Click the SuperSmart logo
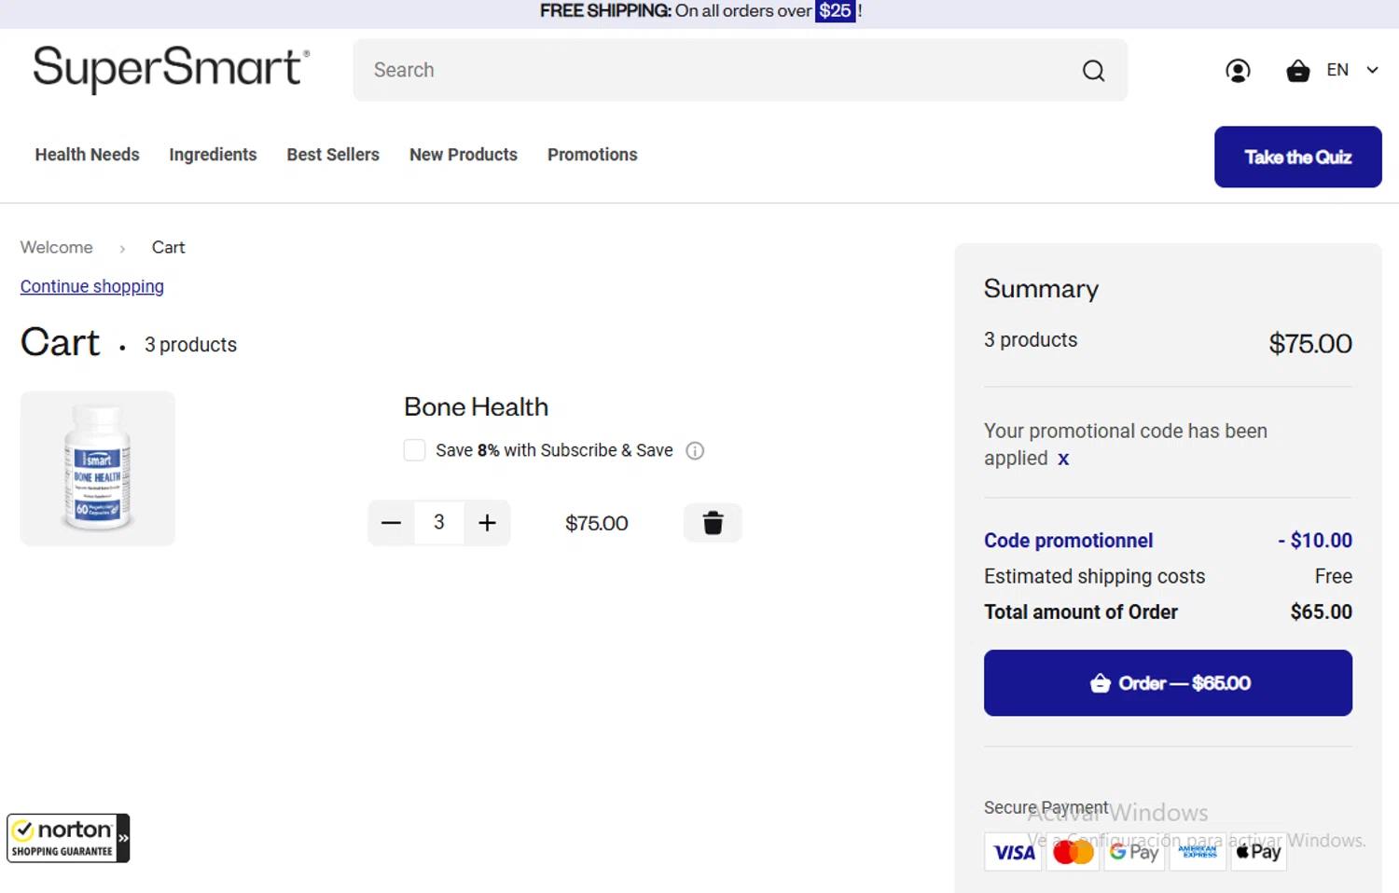This screenshot has height=893, width=1399. (171, 69)
